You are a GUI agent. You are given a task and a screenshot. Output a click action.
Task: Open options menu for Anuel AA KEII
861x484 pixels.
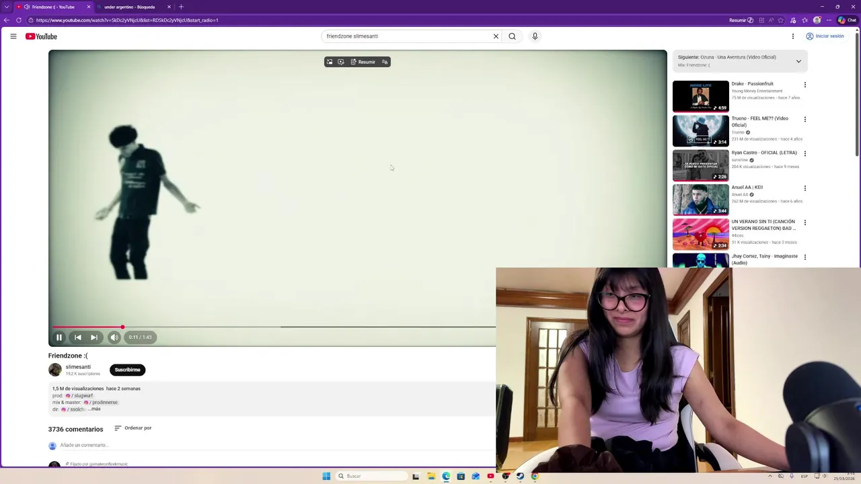[x=804, y=188]
